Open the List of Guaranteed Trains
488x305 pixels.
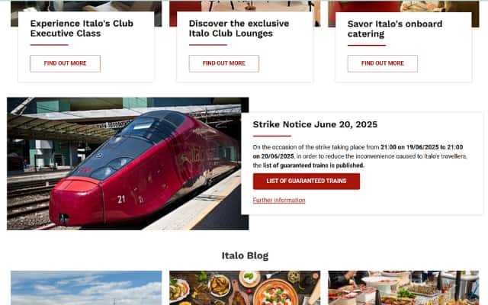click(x=307, y=181)
